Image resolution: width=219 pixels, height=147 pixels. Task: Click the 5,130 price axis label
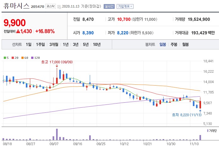[208, 124]
